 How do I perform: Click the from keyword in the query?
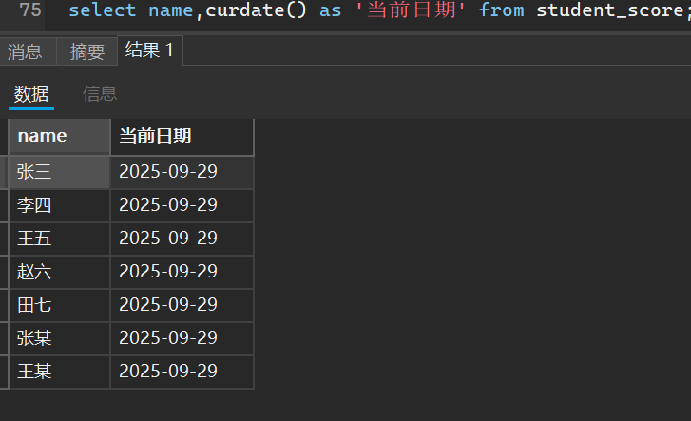[x=502, y=10]
